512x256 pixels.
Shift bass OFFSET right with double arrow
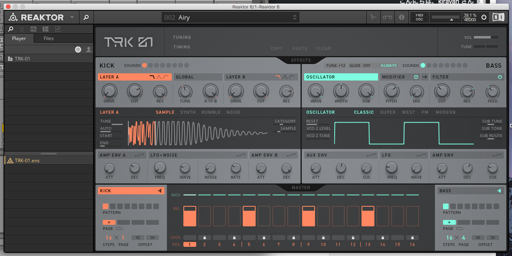point(493,238)
